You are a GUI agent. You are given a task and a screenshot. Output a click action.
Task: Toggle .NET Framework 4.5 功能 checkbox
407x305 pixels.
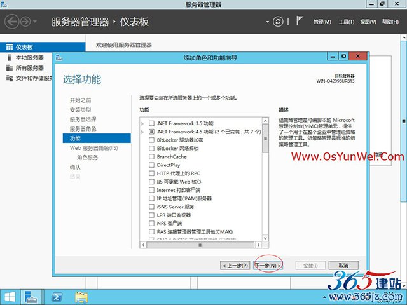point(151,132)
